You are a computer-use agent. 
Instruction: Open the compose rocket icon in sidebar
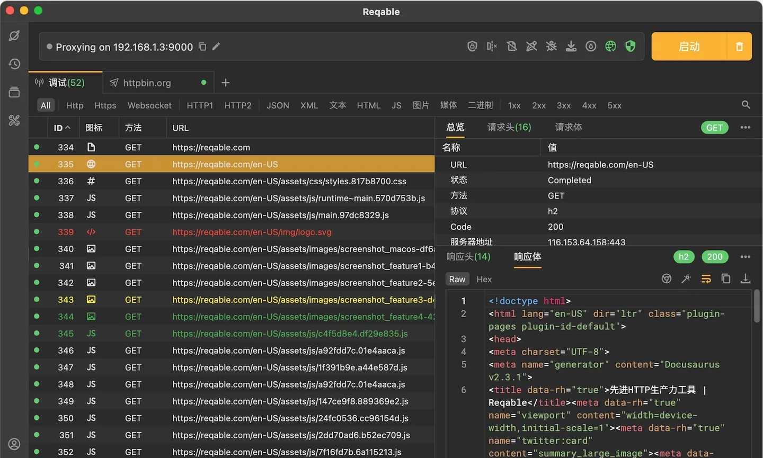click(x=14, y=35)
